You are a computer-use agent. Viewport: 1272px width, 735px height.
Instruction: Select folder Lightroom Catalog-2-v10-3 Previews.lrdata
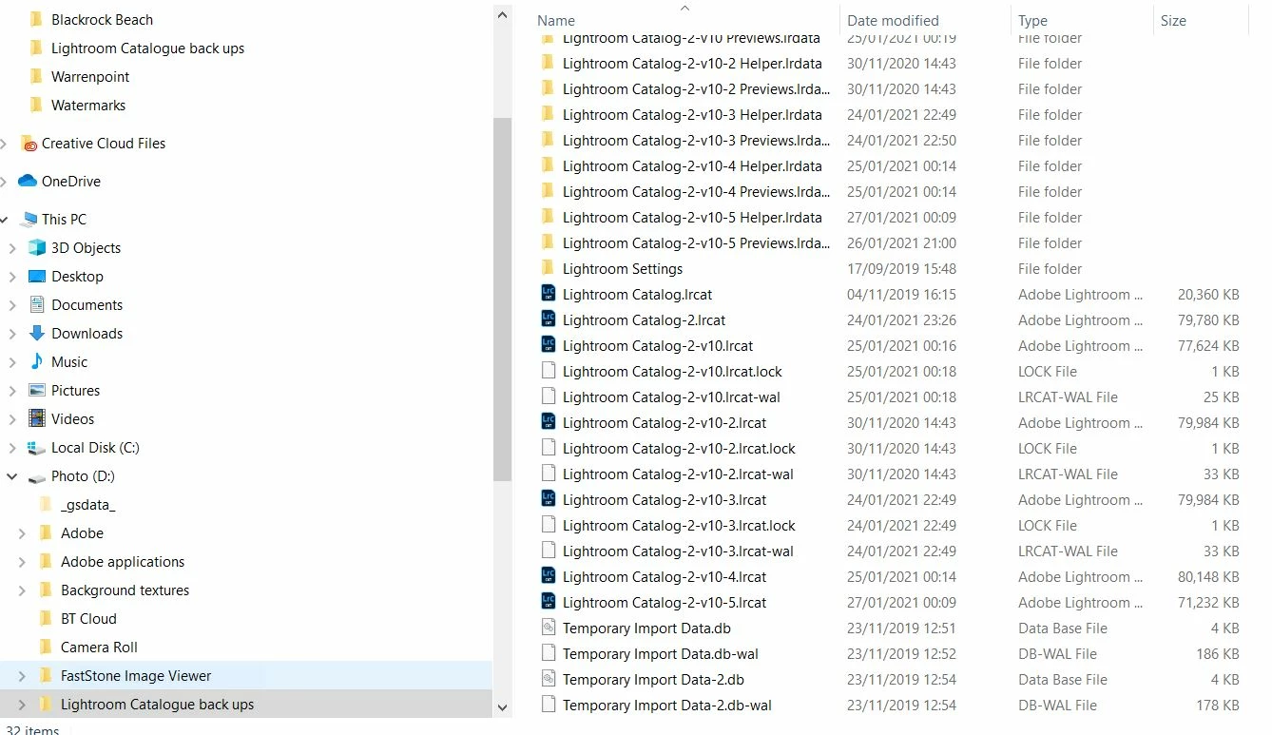[x=697, y=140]
